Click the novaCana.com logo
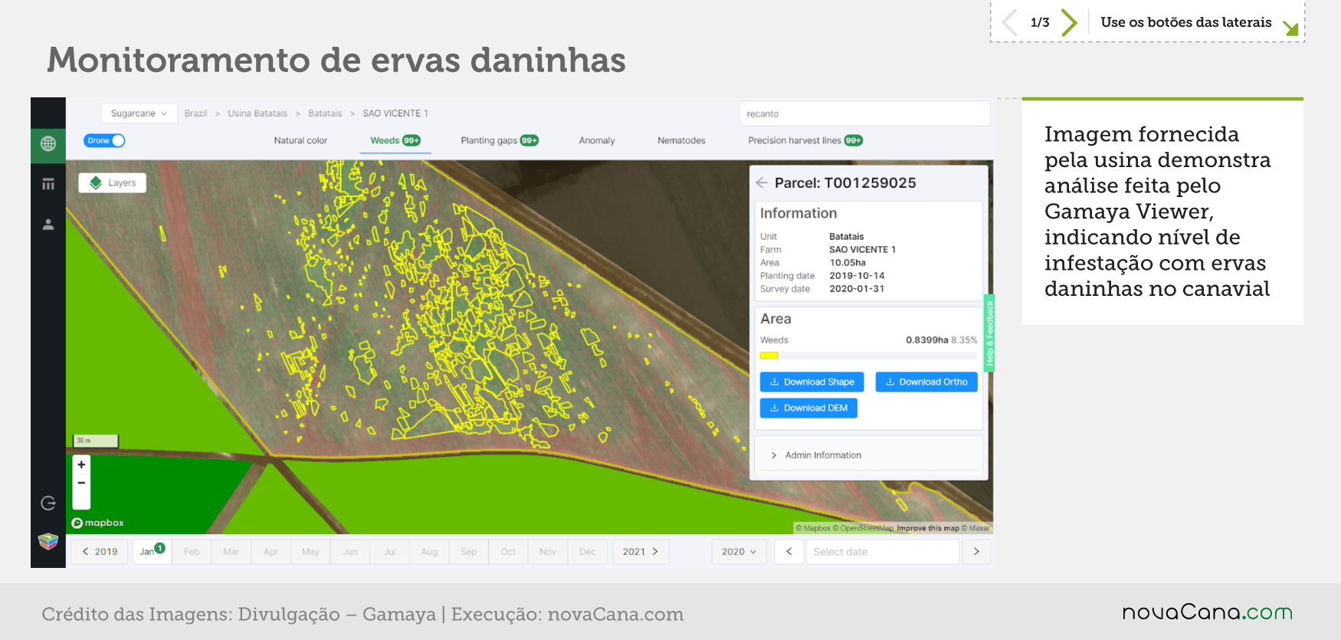Screen dimensions: 1341x640 point(1208,612)
